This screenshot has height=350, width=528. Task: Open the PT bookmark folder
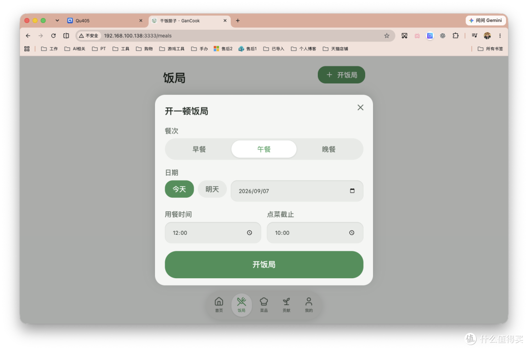click(x=99, y=49)
